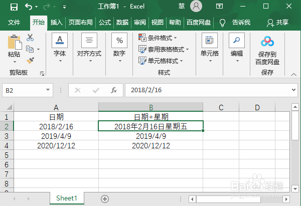
Task: Click the Cancel X formula bar icon
Action: coord(78,90)
